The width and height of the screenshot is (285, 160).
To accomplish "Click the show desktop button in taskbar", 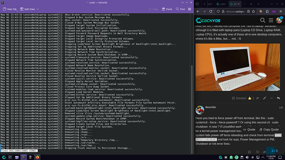I will [x=280, y=157].
